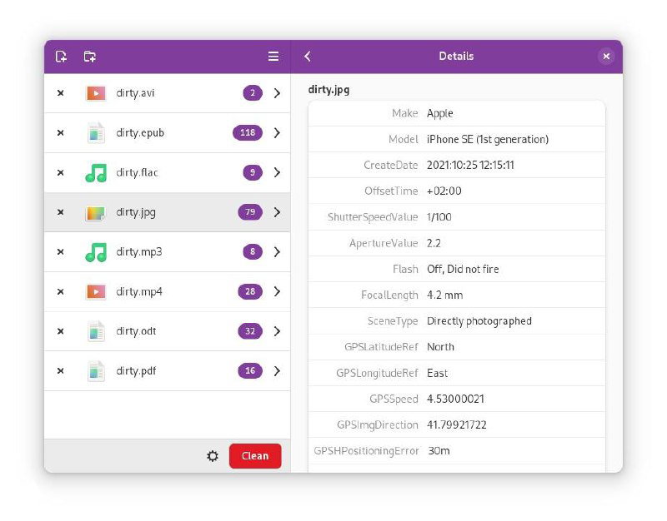
Task: Expand metadata details for dirty.odt
Action: (x=278, y=331)
